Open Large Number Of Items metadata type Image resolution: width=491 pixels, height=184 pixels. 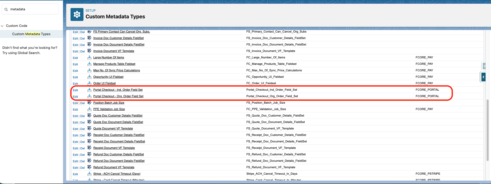109,57
